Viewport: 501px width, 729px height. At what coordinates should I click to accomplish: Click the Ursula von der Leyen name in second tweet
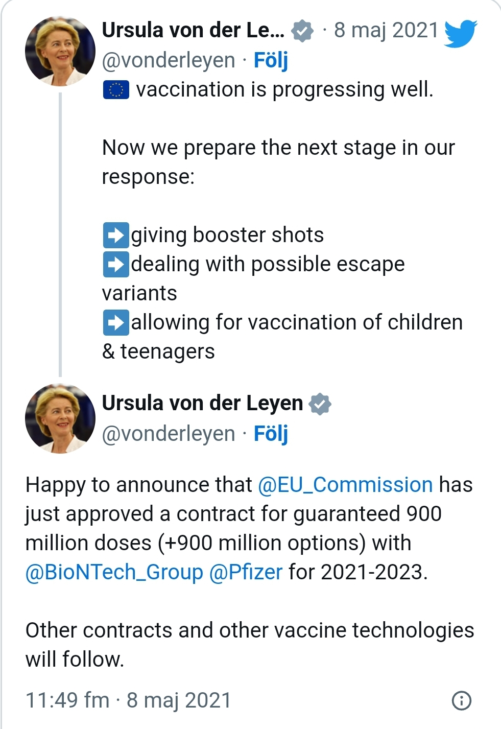coord(202,404)
